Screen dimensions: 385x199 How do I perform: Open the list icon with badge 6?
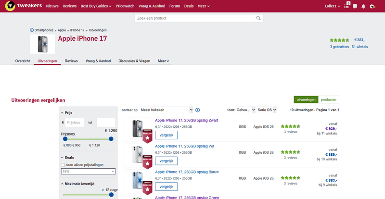point(346,6)
